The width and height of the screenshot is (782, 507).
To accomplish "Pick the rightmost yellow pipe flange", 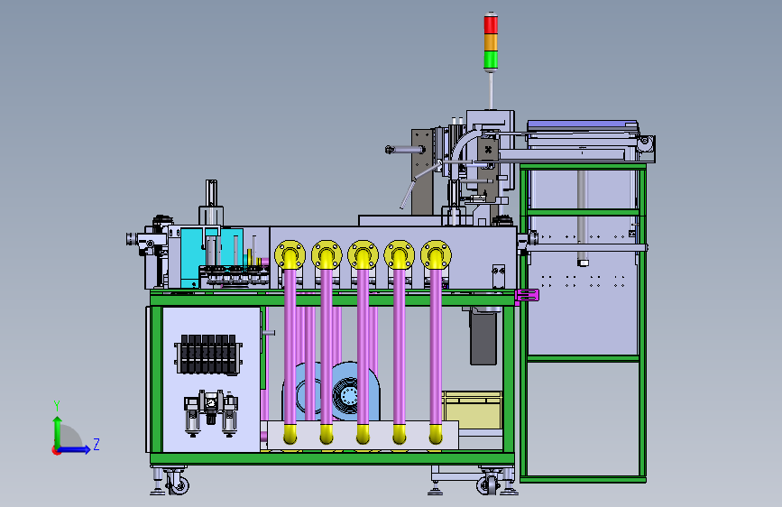I will (x=436, y=255).
